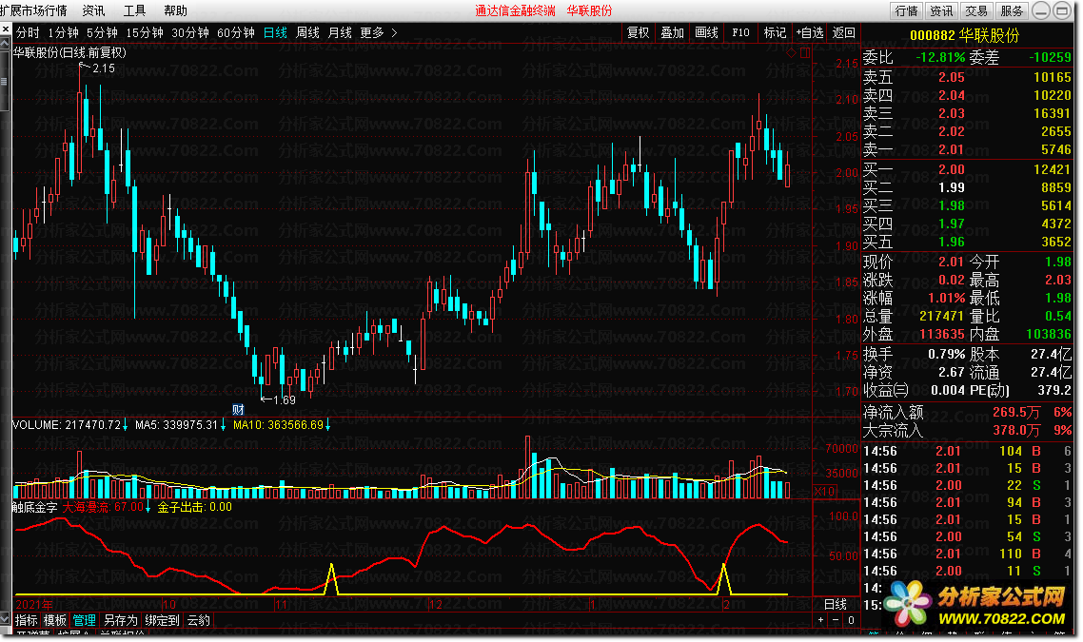Click the chart title 华联股份(日线,前复权)
This screenshot has width=1083, height=642.
click(69, 52)
